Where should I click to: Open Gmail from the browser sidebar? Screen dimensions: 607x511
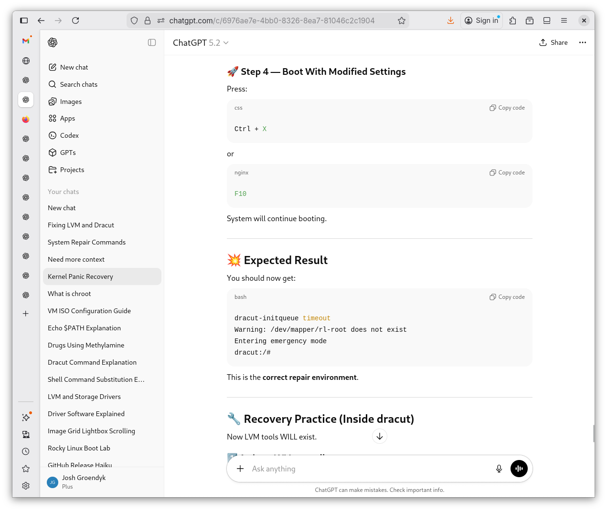click(x=26, y=41)
